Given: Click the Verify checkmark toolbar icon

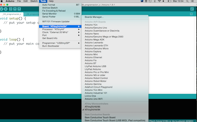Looking at the screenshot, I should pos(2,9).
